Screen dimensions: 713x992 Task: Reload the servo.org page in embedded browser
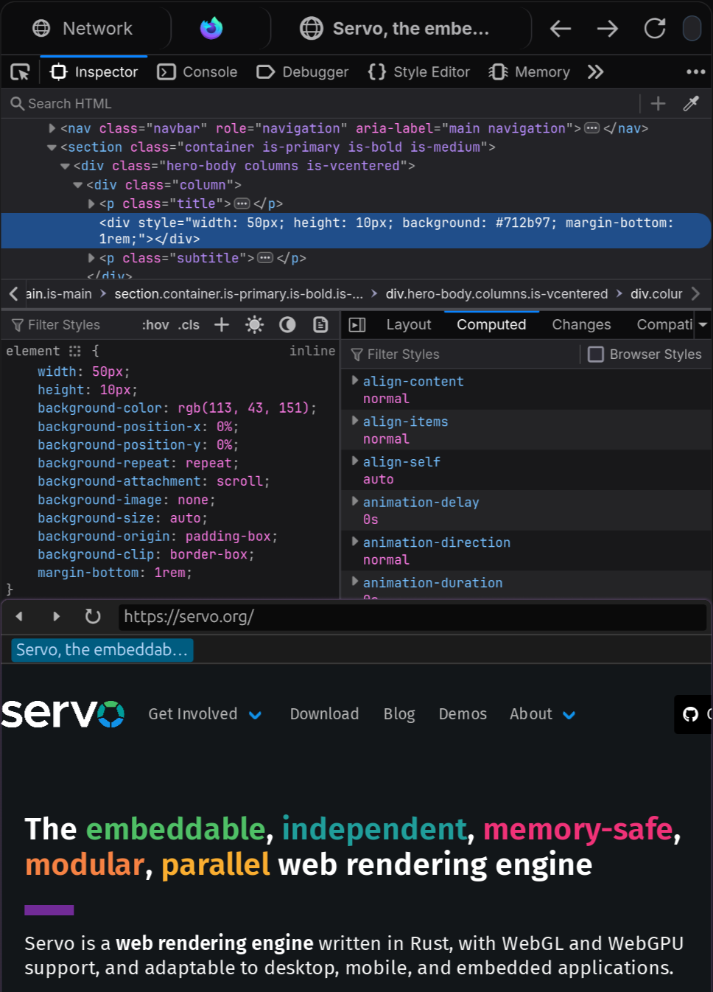coord(93,616)
